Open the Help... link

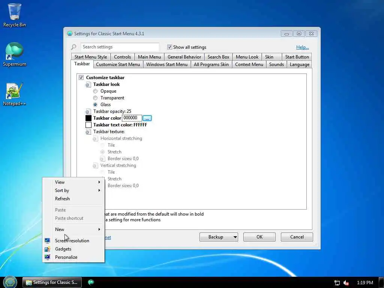(x=303, y=47)
